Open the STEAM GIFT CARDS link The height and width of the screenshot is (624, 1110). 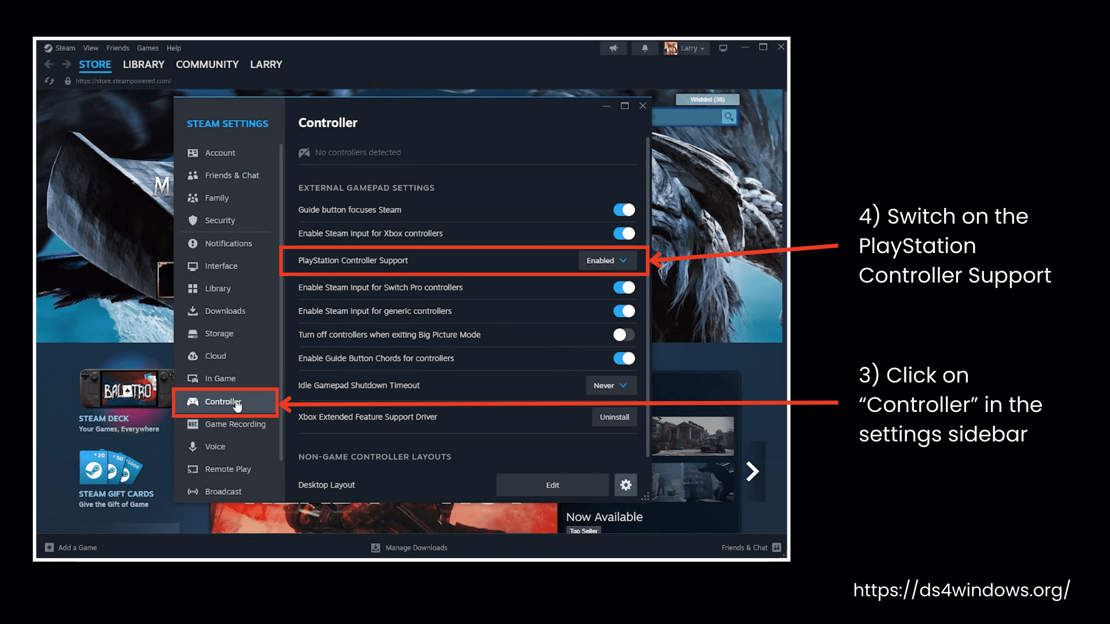point(116,494)
